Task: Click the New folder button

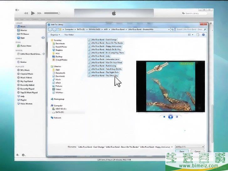Action: coord(69,35)
